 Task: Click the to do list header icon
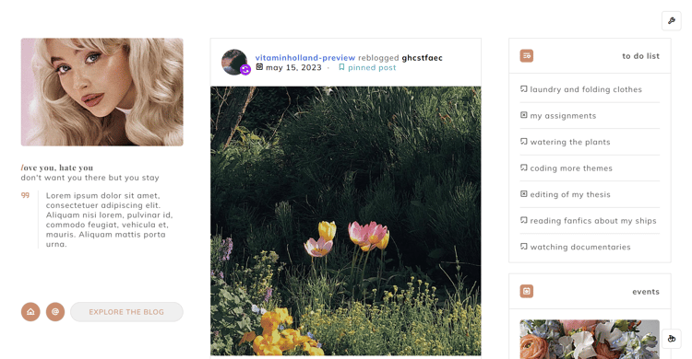(x=527, y=56)
